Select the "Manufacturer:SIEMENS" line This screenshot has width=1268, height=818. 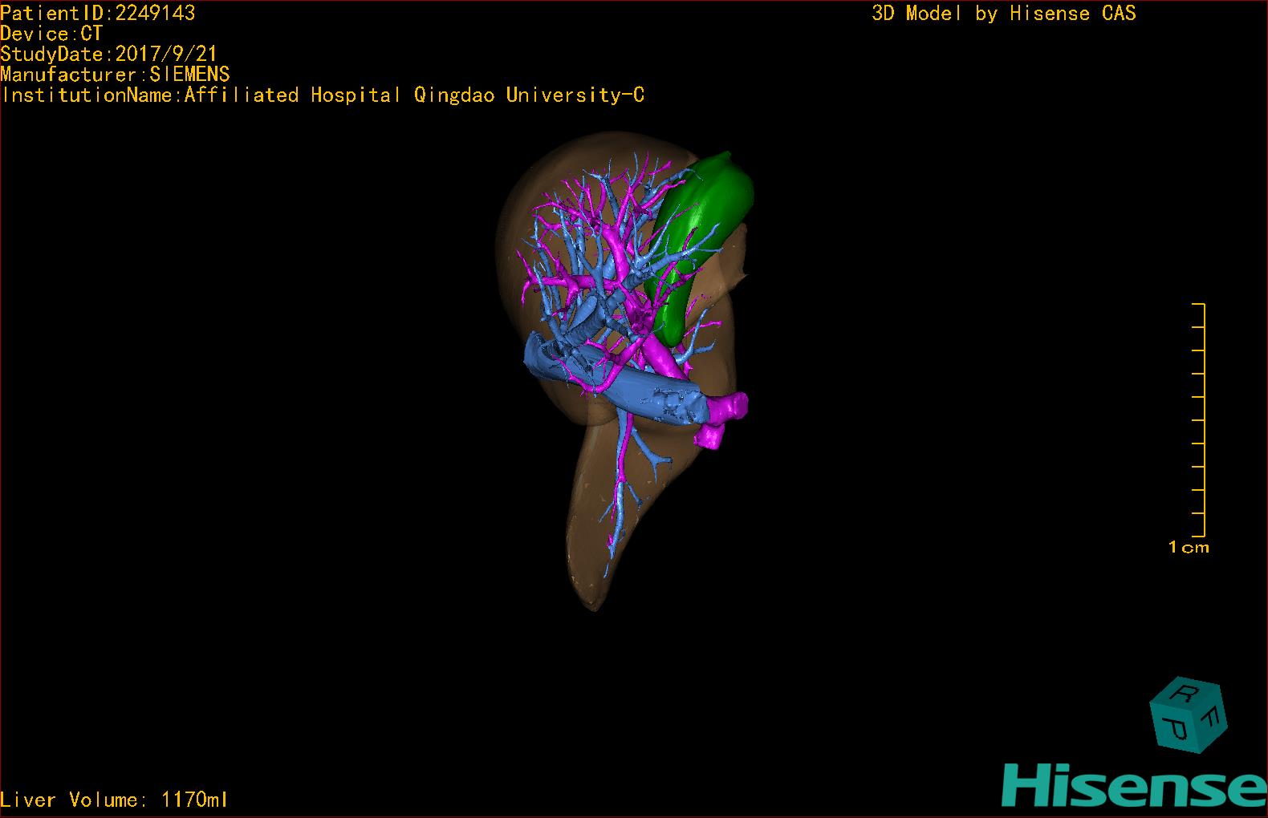[115, 75]
